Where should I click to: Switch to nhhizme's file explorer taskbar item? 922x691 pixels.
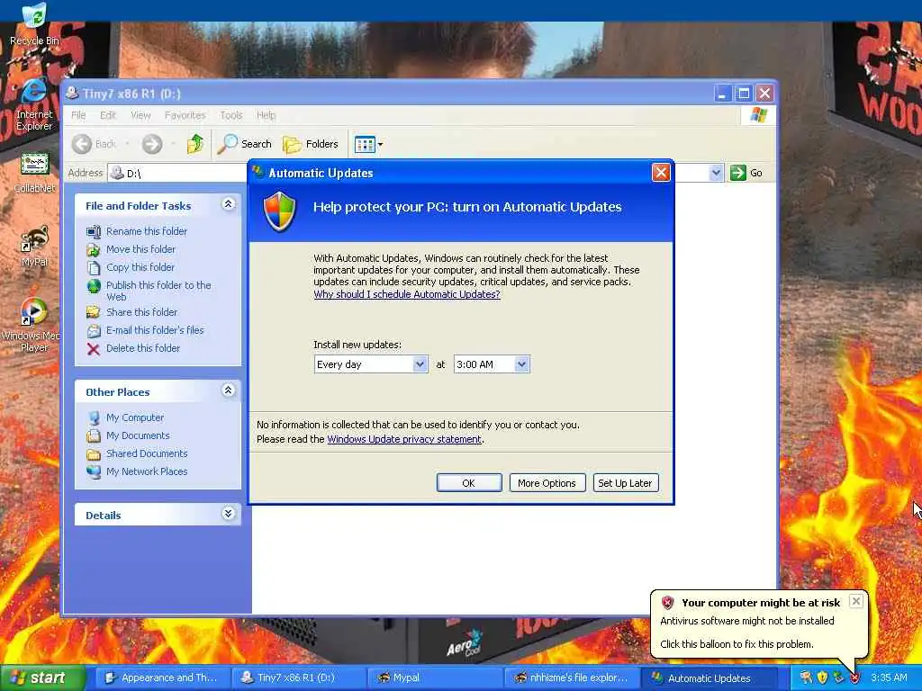(x=572, y=678)
